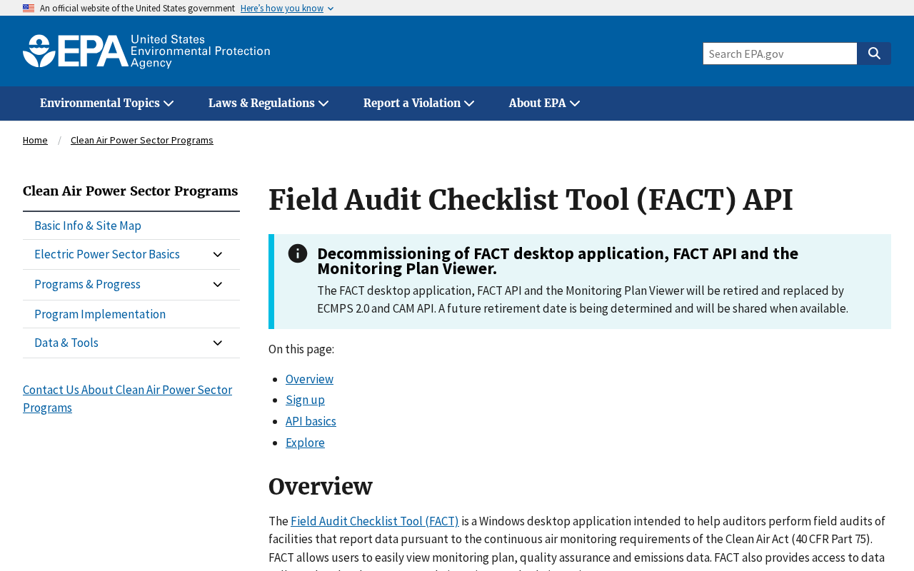Click the magnifier search button
This screenshot has width=914, height=571.
coord(874,54)
